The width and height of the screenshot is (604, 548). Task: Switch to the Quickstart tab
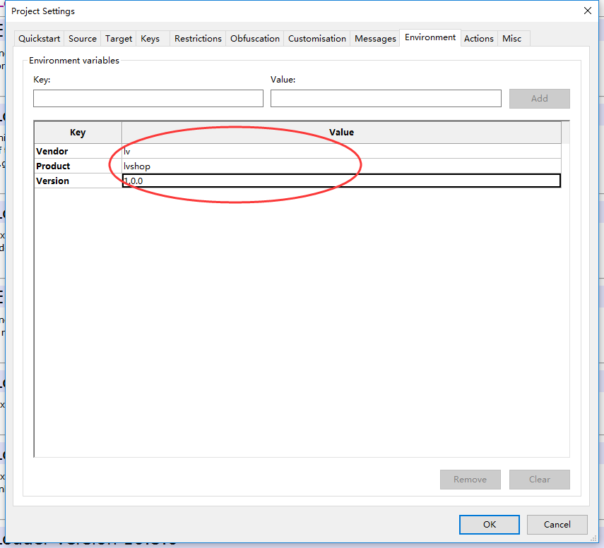coord(38,38)
